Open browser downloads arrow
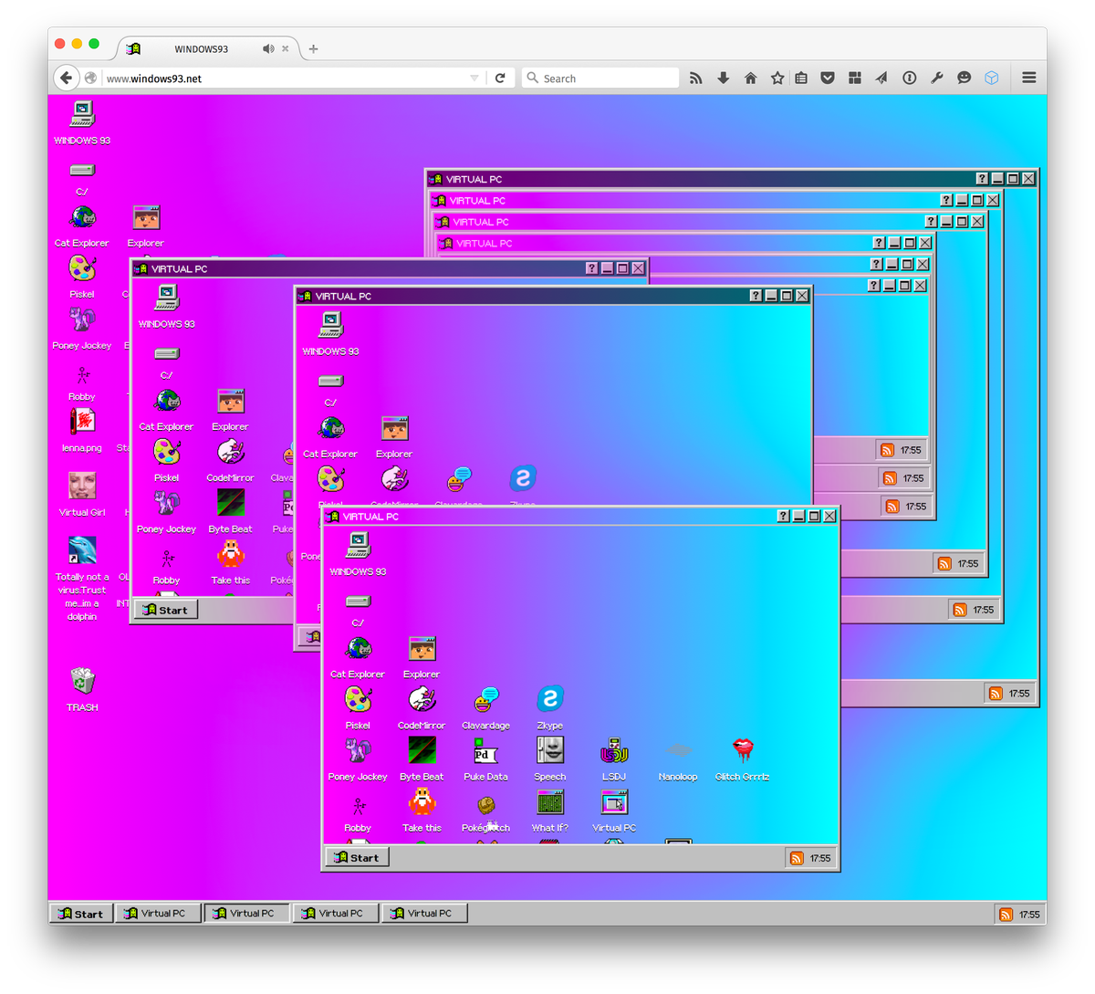The image size is (1095, 994). [x=724, y=78]
